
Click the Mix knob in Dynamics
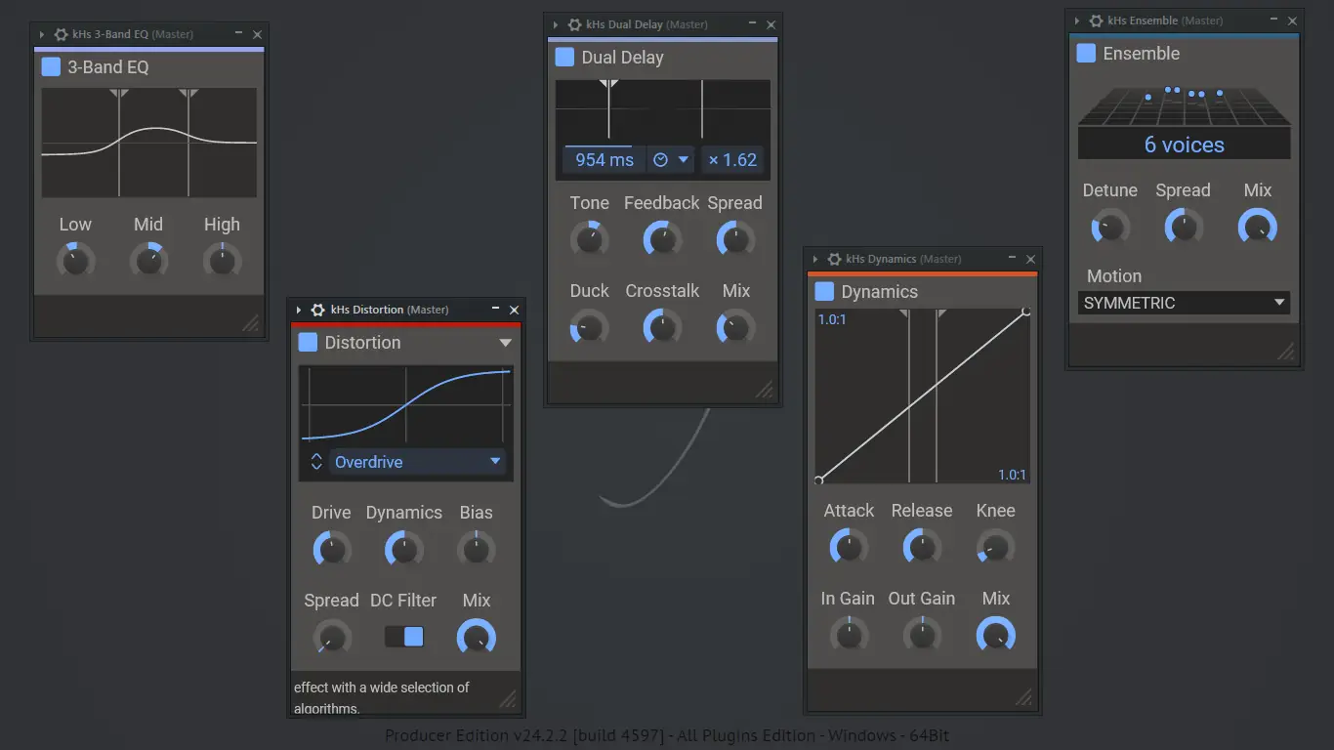tap(995, 635)
